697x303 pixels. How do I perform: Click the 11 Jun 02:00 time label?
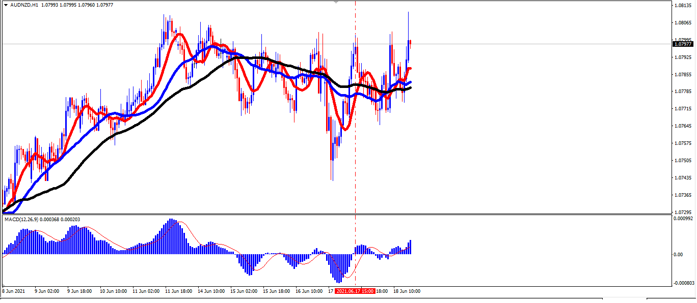click(146, 291)
